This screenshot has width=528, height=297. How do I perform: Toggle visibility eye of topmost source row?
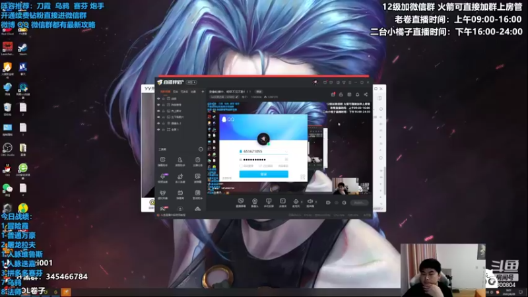point(158,98)
